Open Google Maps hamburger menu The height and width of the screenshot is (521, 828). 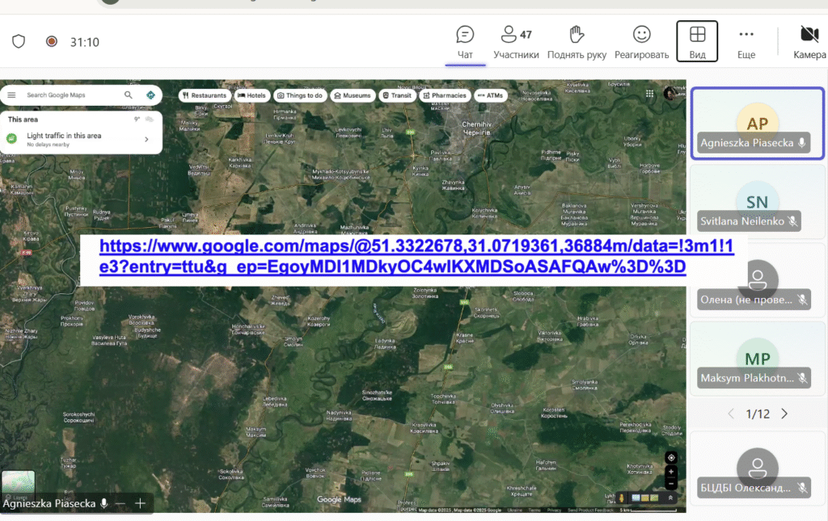point(11,95)
